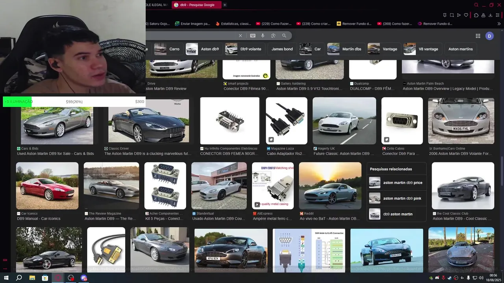
Task: Open '(229) Como criar' YouTube bookmark
Action: [x=313, y=24]
